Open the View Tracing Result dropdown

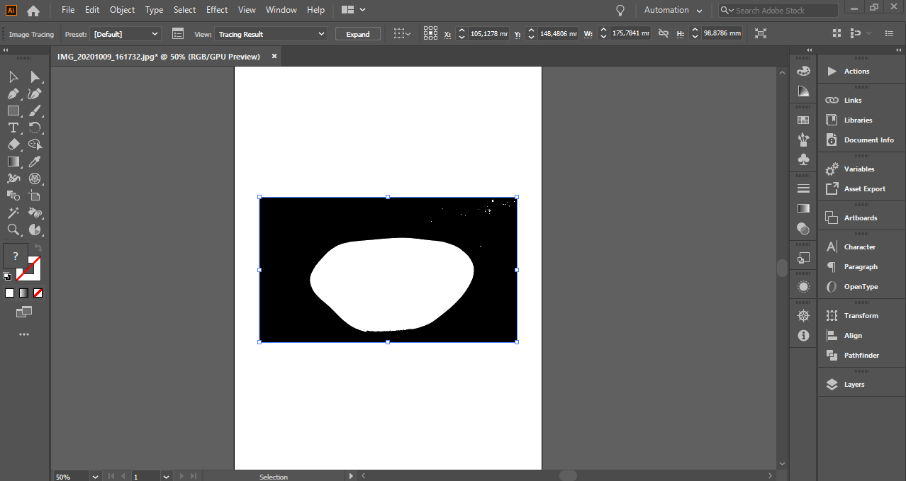271,34
